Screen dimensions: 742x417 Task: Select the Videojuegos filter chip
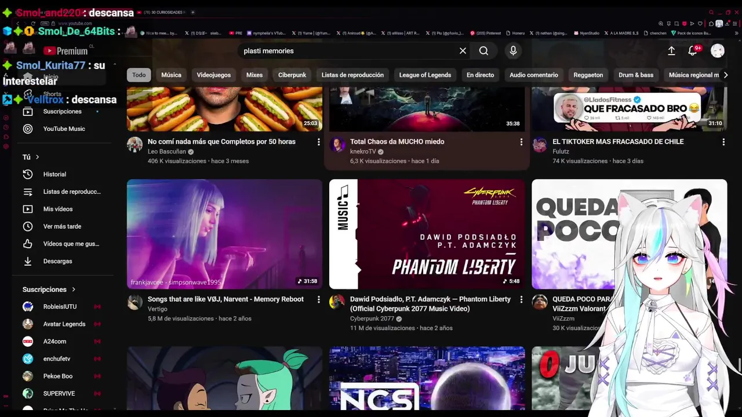tap(213, 75)
